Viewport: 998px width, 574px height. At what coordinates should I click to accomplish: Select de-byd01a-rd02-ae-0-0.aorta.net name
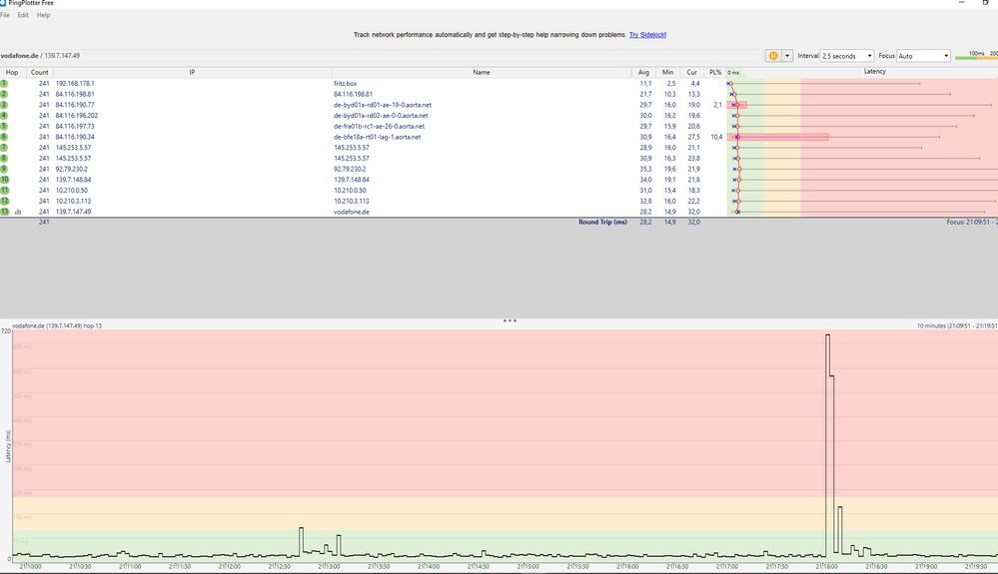click(381, 116)
